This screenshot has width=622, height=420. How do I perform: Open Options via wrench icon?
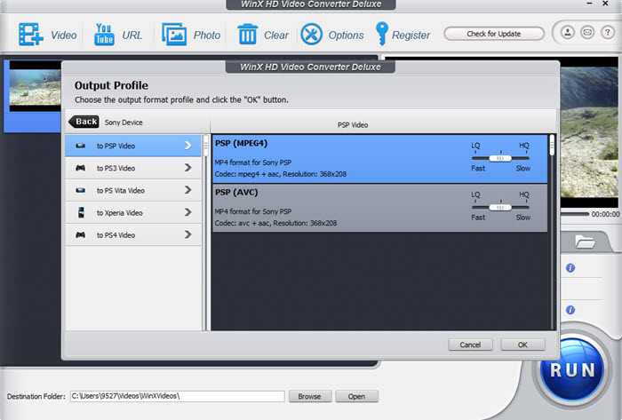311,35
